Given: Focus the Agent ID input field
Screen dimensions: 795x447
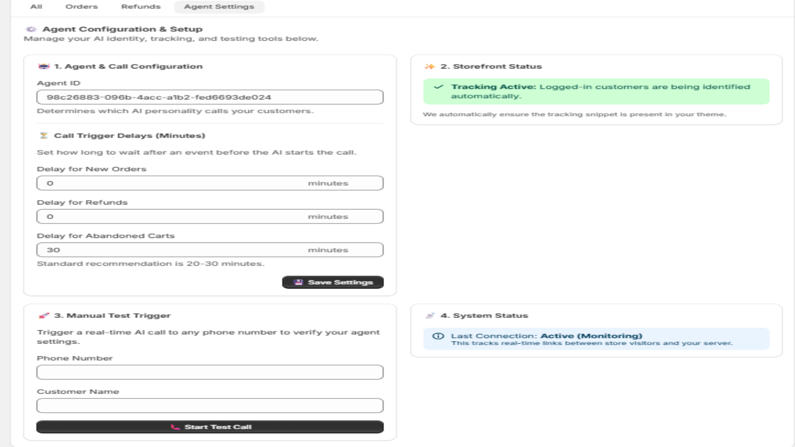Looking at the screenshot, I should pyautogui.click(x=210, y=97).
